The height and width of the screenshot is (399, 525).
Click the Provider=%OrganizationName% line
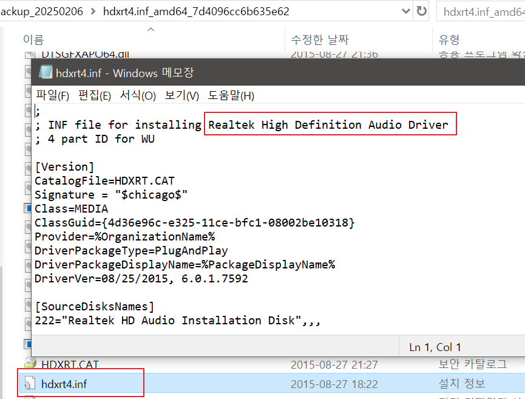[125, 236]
